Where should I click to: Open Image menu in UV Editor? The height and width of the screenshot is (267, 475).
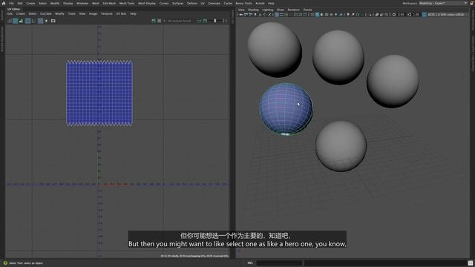(93, 14)
